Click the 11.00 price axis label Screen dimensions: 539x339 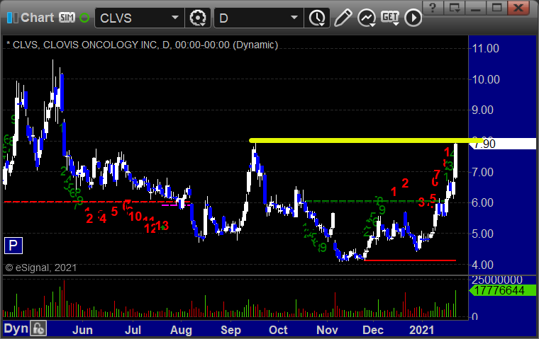485,48
